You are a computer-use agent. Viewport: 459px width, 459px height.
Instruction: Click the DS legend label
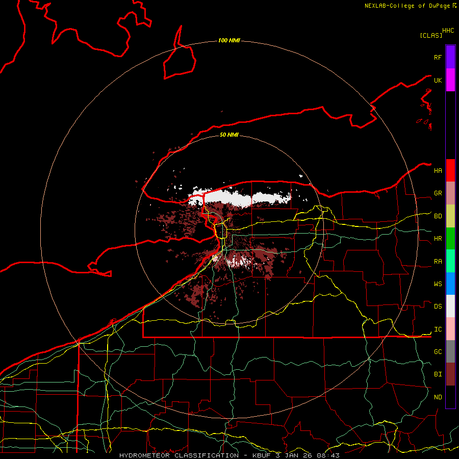click(x=438, y=307)
